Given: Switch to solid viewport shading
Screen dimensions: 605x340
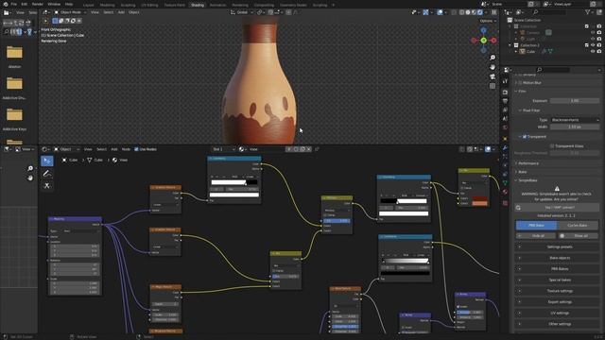Looking at the screenshot, I should tap(468, 12).
